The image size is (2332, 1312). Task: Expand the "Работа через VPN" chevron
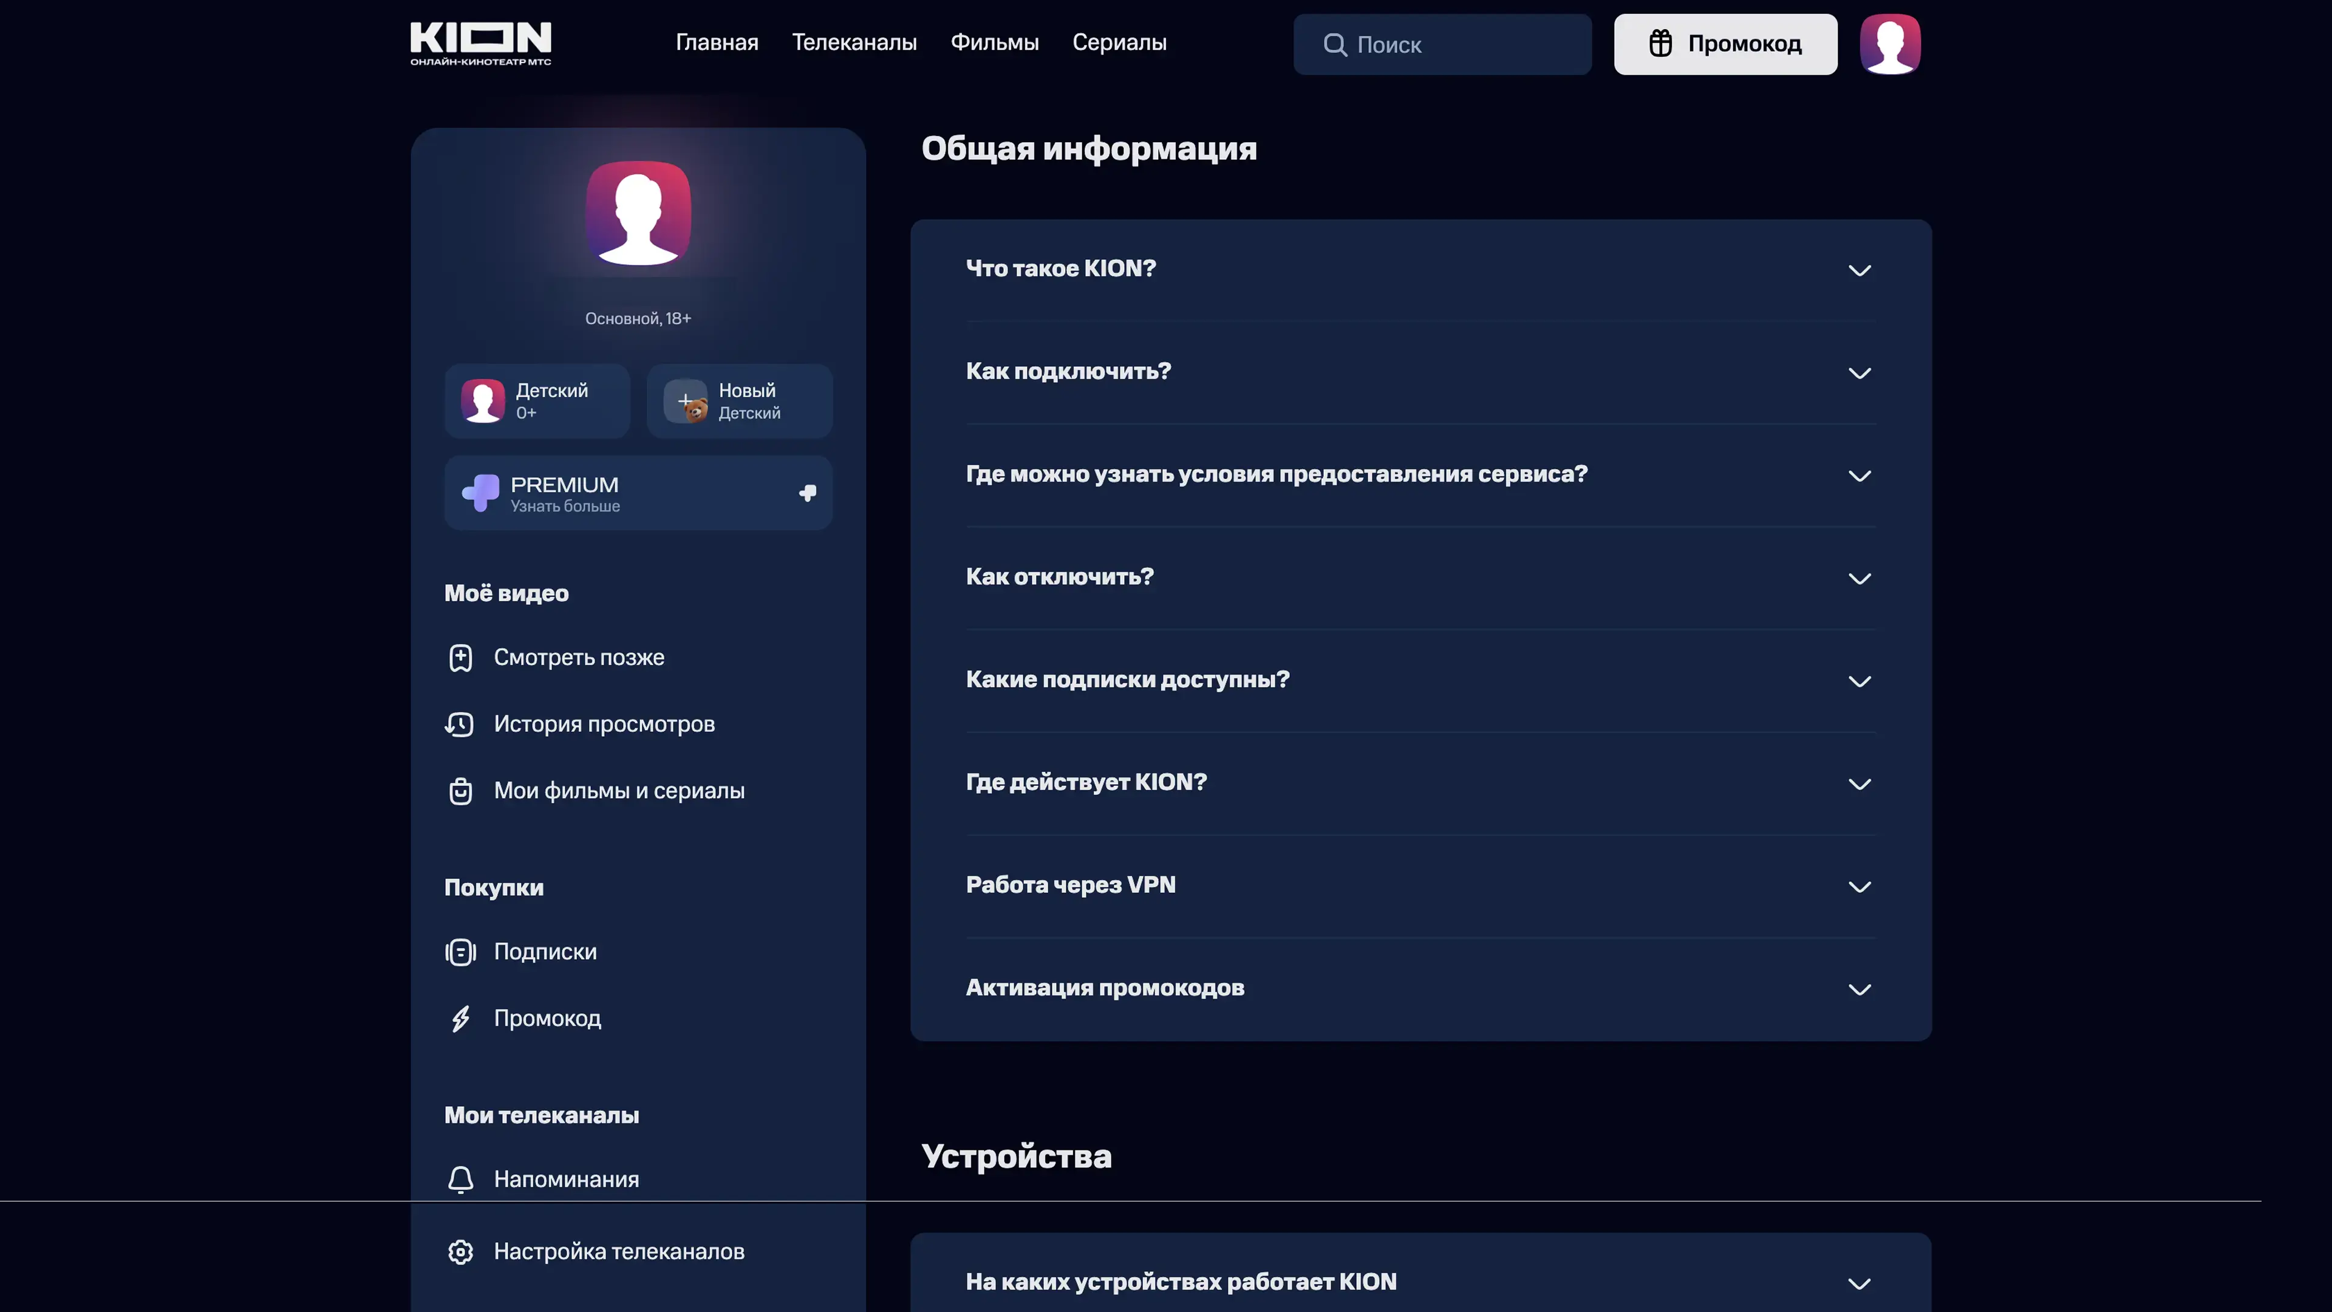[1858, 886]
